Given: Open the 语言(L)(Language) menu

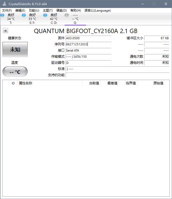Looking at the screenshot, I should [97, 11].
